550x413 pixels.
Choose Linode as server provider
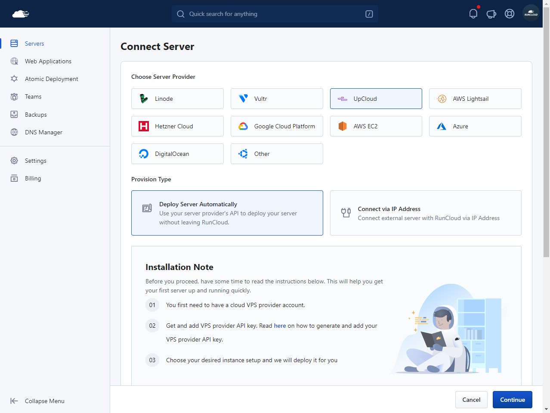click(177, 99)
